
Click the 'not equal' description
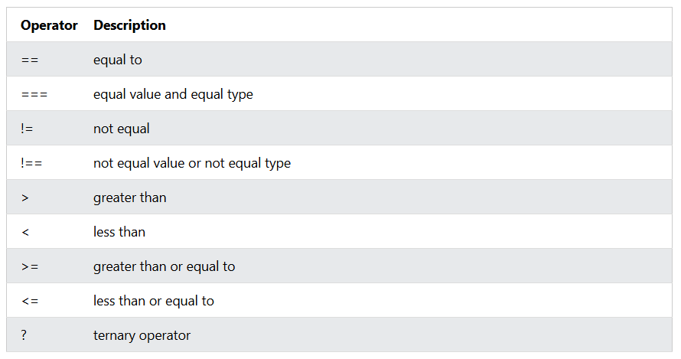pyautogui.click(x=122, y=129)
